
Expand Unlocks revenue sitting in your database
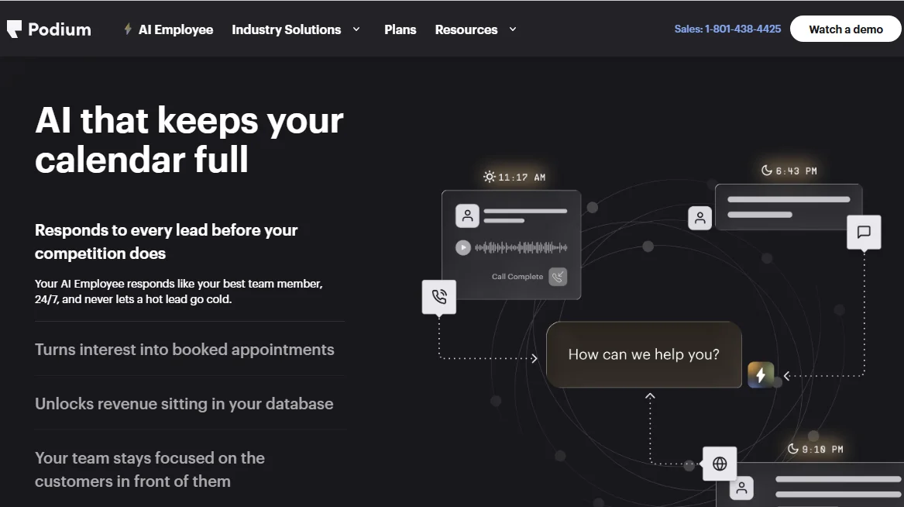click(184, 404)
